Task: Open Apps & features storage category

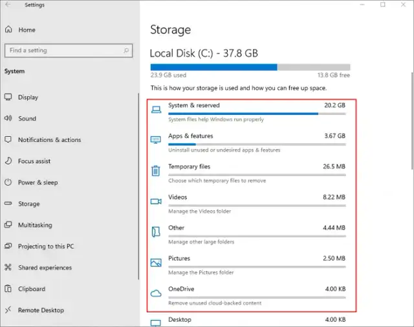Action: [248, 143]
